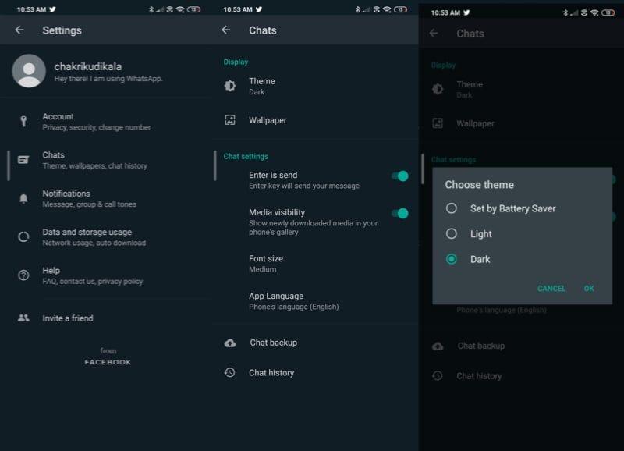
Task: Open Chat backup in middle screen
Action: coord(317,343)
